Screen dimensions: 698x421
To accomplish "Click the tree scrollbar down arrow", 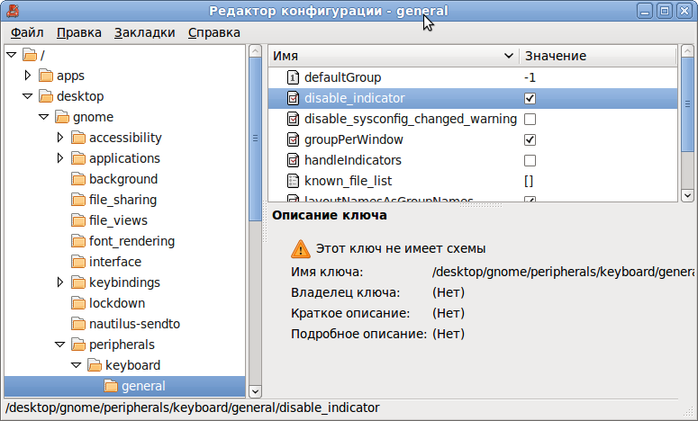I will point(255,391).
